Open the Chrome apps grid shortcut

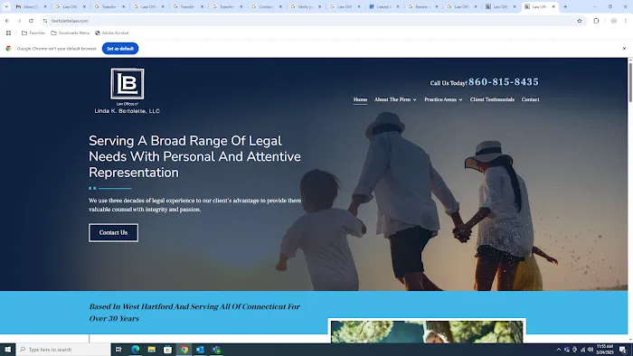click(x=8, y=33)
